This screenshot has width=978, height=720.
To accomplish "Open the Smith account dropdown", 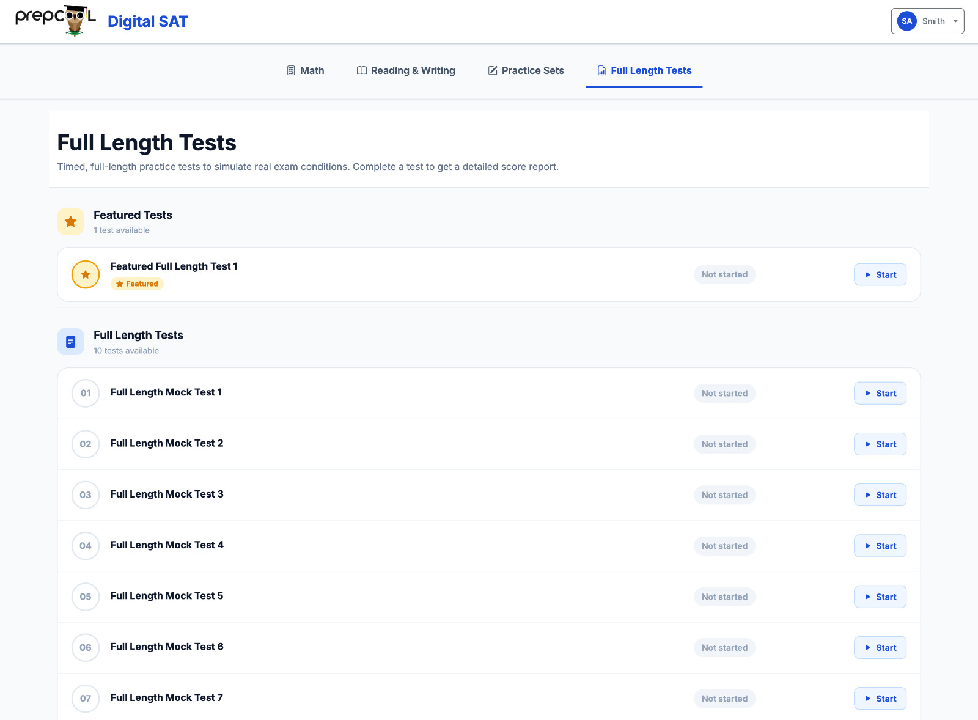I will point(927,21).
